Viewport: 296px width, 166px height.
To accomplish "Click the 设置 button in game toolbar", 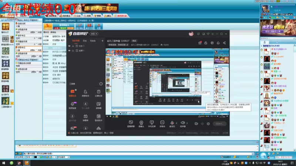I will 98,27.
